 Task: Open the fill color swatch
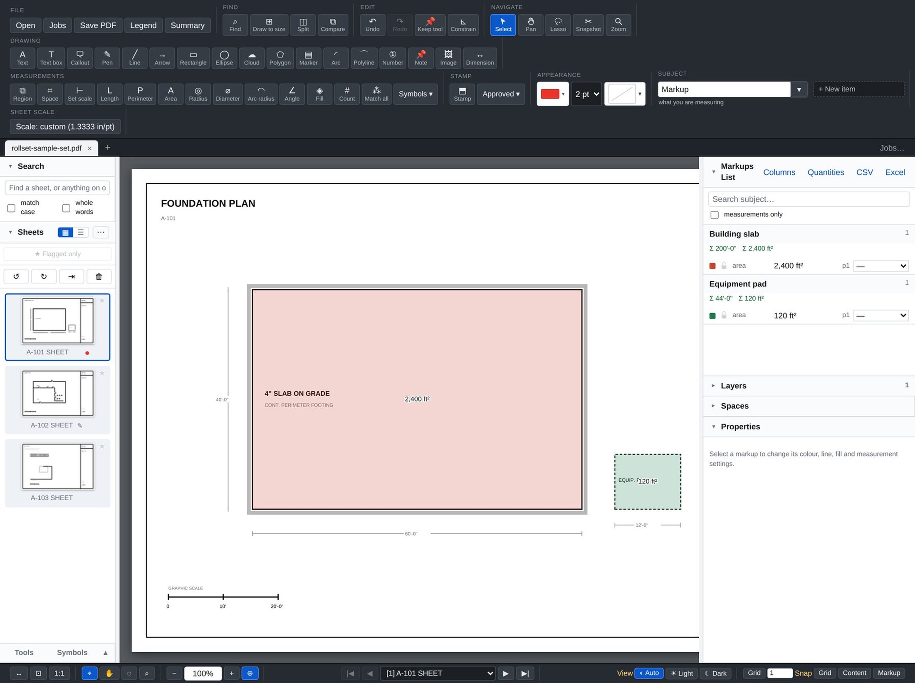[x=624, y=94]
